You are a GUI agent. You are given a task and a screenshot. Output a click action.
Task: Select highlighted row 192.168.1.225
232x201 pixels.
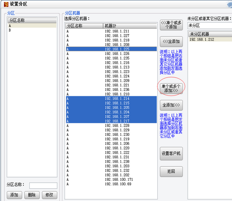[x=111, y=49]
